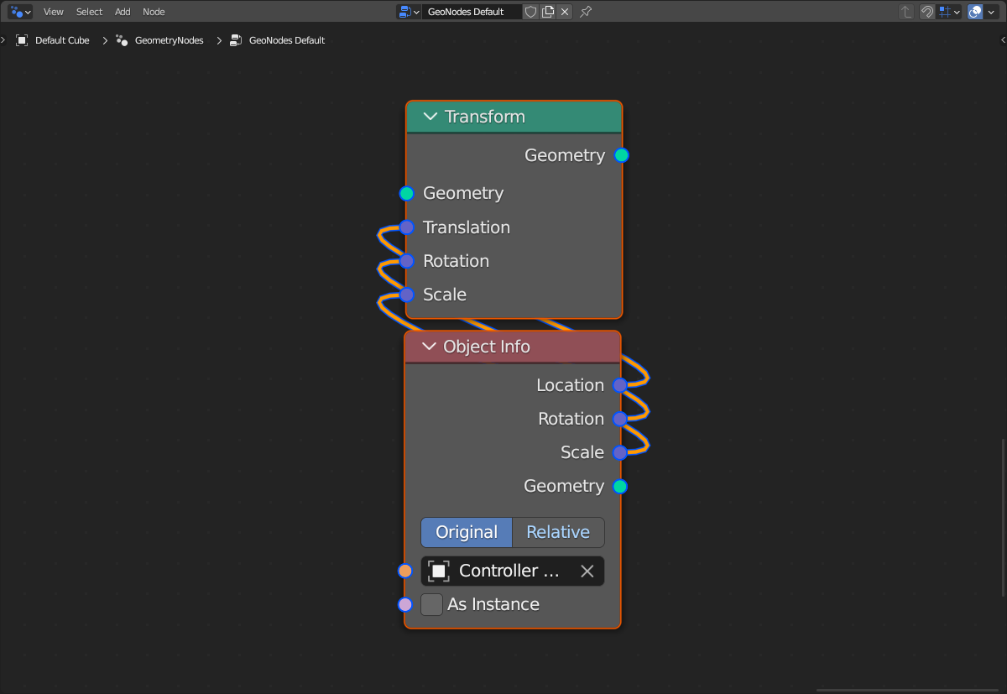Image resolution: width=1007 pixels, height=694 pixels.
Task: Duplicate the GeoNodes Default node tree
Action: pyautogui.click(x=548, y=12)
